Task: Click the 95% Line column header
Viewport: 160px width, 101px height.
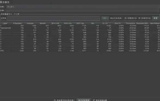Action: (68, 23)
